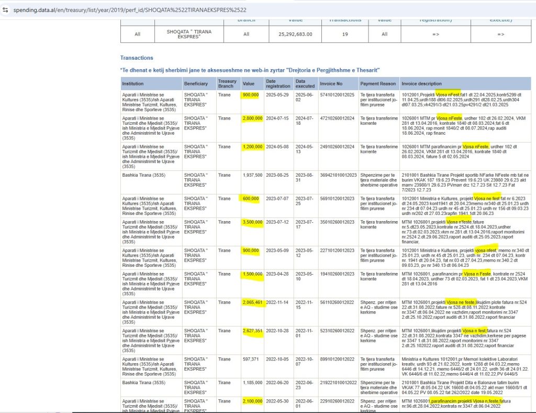Click the 'Treasury Branch' column header
536x413 pixels.
click(x=227, y=84)
